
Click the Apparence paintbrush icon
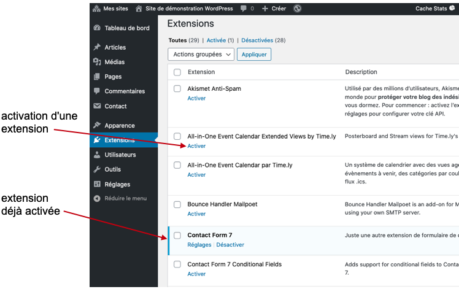pyautogui.click(x=97, y=125)
